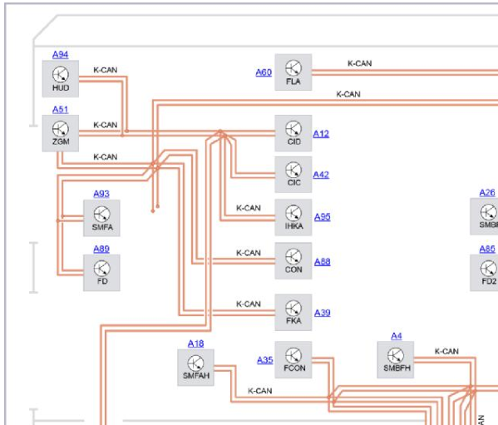Click the K-CAN label below SMFAH
The image size is (498, 425).
point(259,391)
